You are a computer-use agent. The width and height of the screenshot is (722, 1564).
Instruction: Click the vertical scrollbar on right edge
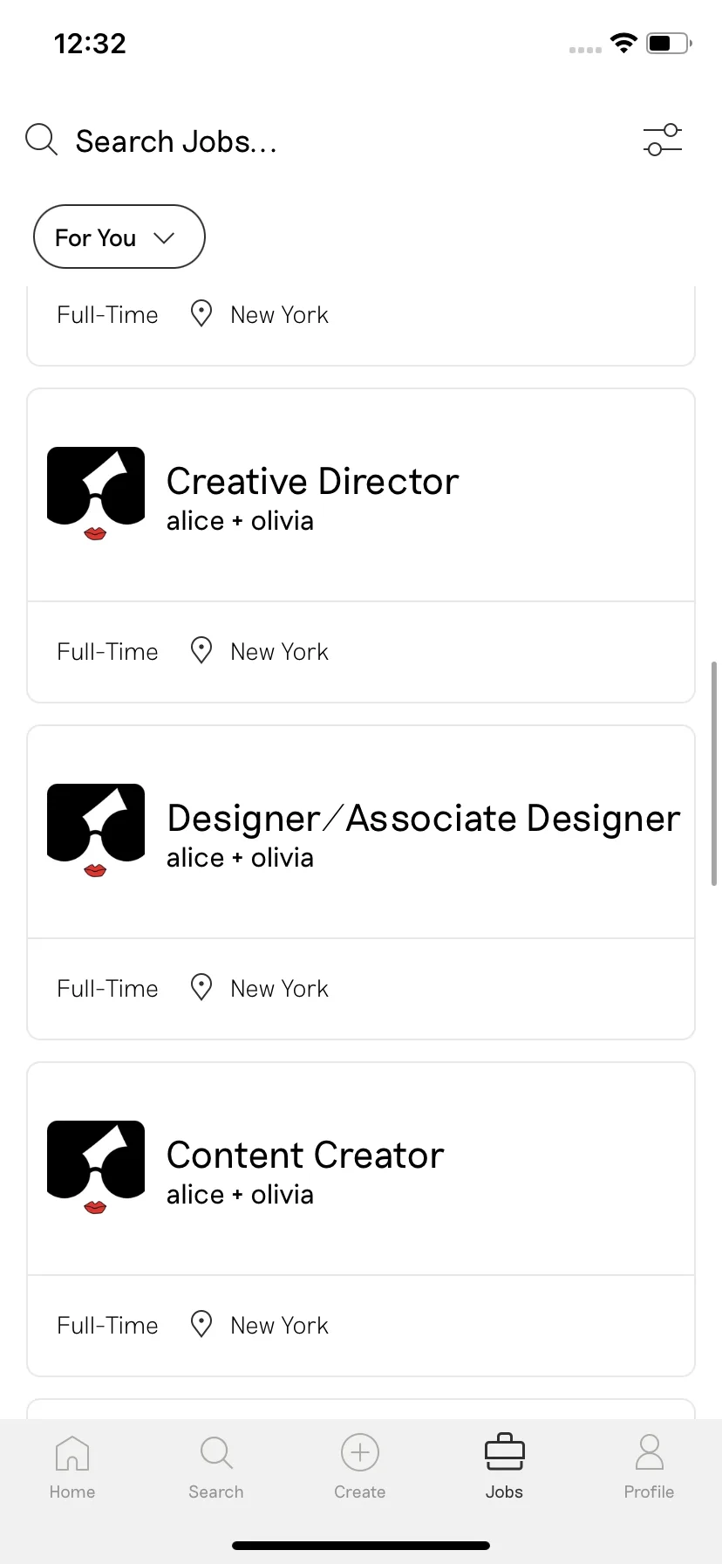714,773
